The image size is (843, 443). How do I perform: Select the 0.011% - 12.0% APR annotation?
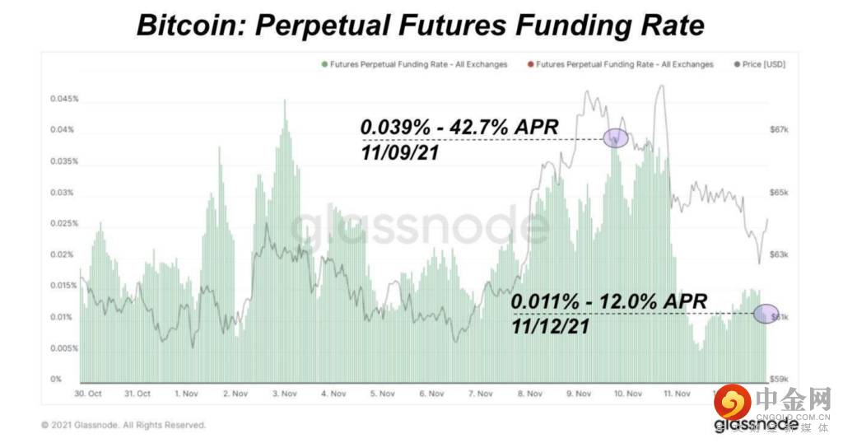[609, 302]
